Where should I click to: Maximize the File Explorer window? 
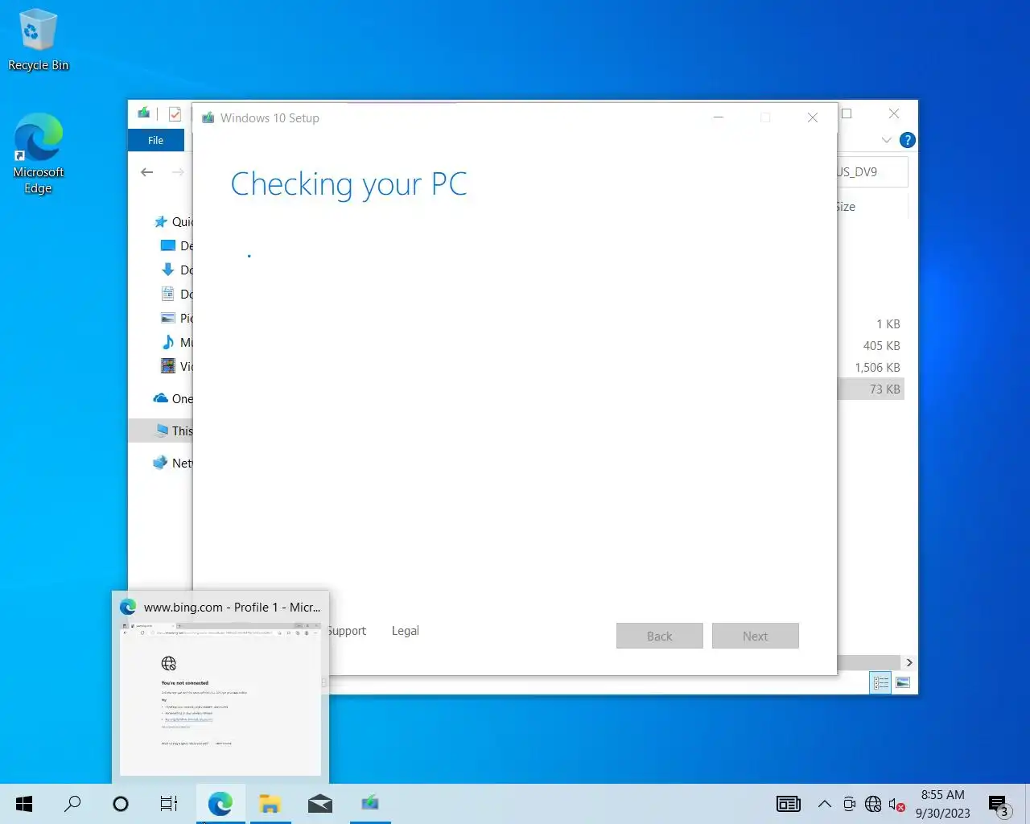[x=847, y=113]
